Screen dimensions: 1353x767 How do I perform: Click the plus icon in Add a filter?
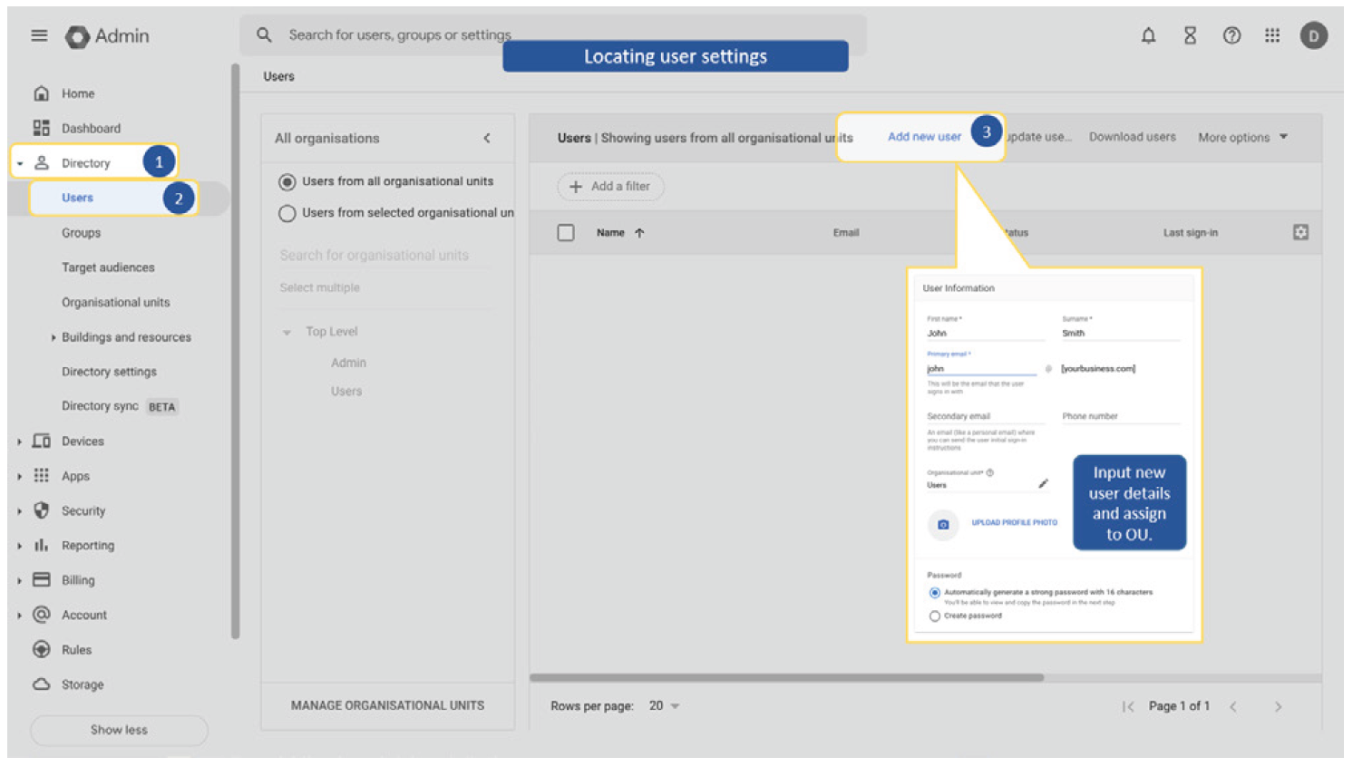[575, 187]
